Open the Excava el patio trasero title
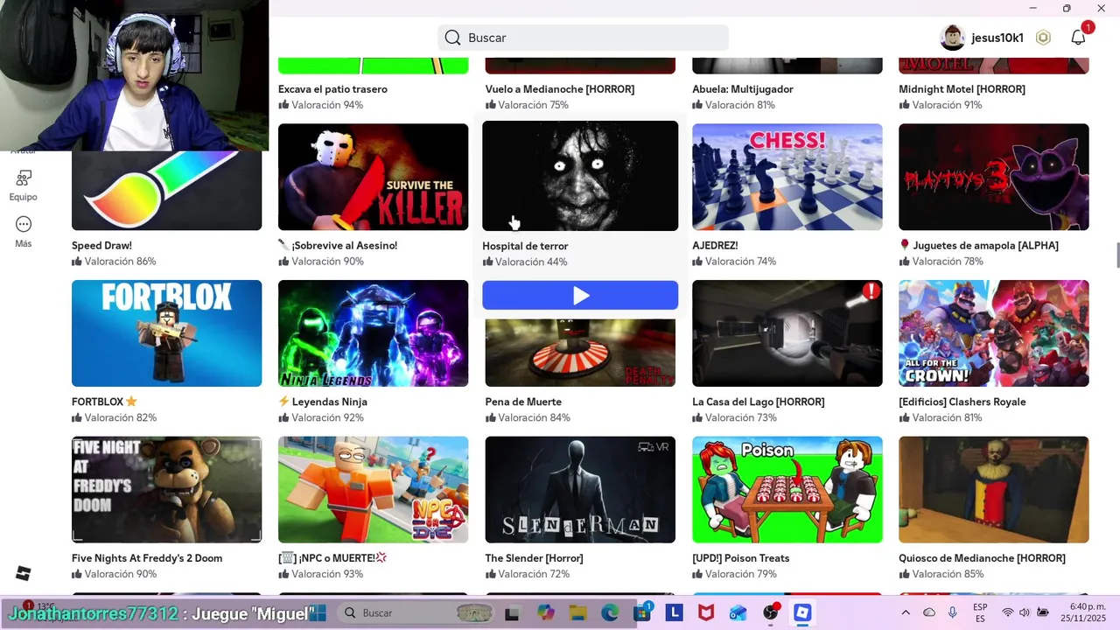 332,89
